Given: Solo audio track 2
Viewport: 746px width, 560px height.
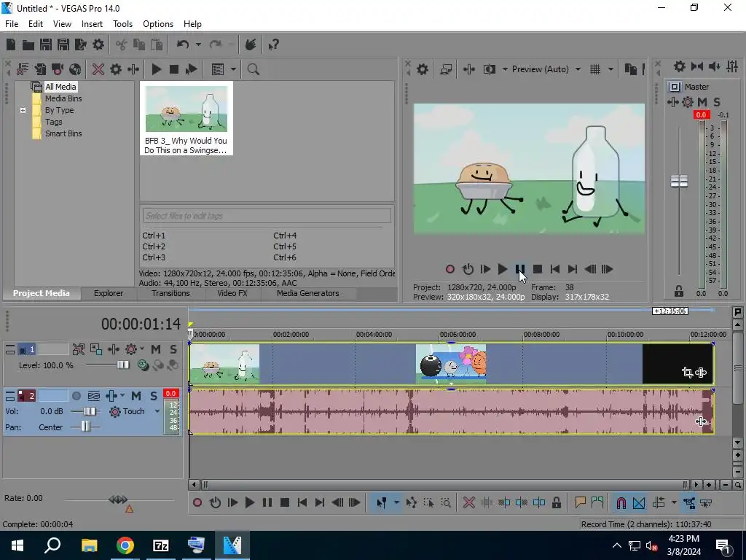Looking at the screenshot, I should coord(153,396).
